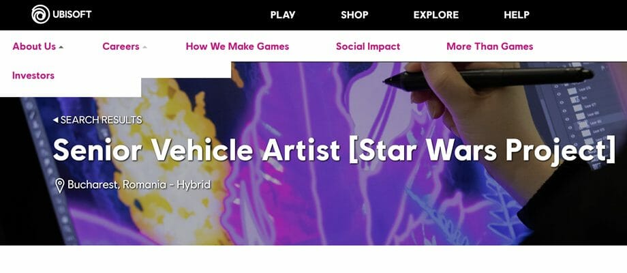Screen dimensions: 627x273
Task: Open the SHOP menu
Action: [x=354, y=15]
